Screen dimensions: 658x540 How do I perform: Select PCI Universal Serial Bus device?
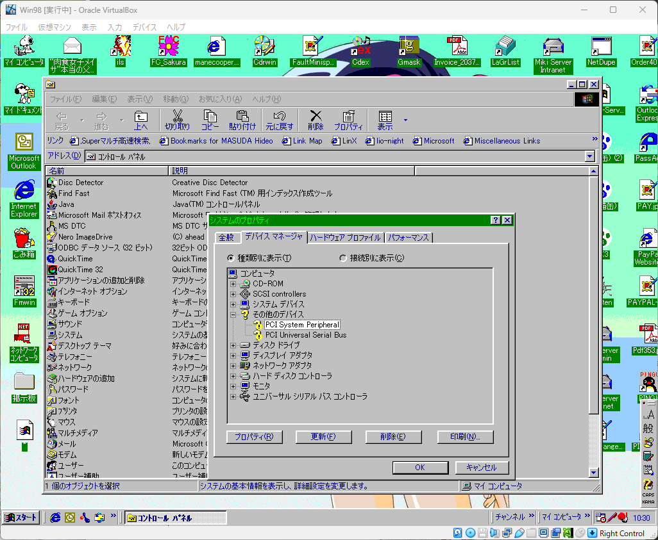tap(305, 335)
